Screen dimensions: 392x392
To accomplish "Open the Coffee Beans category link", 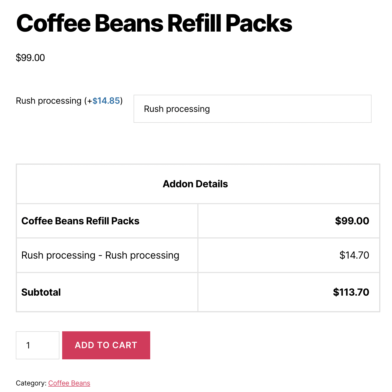I will point(69,383).
